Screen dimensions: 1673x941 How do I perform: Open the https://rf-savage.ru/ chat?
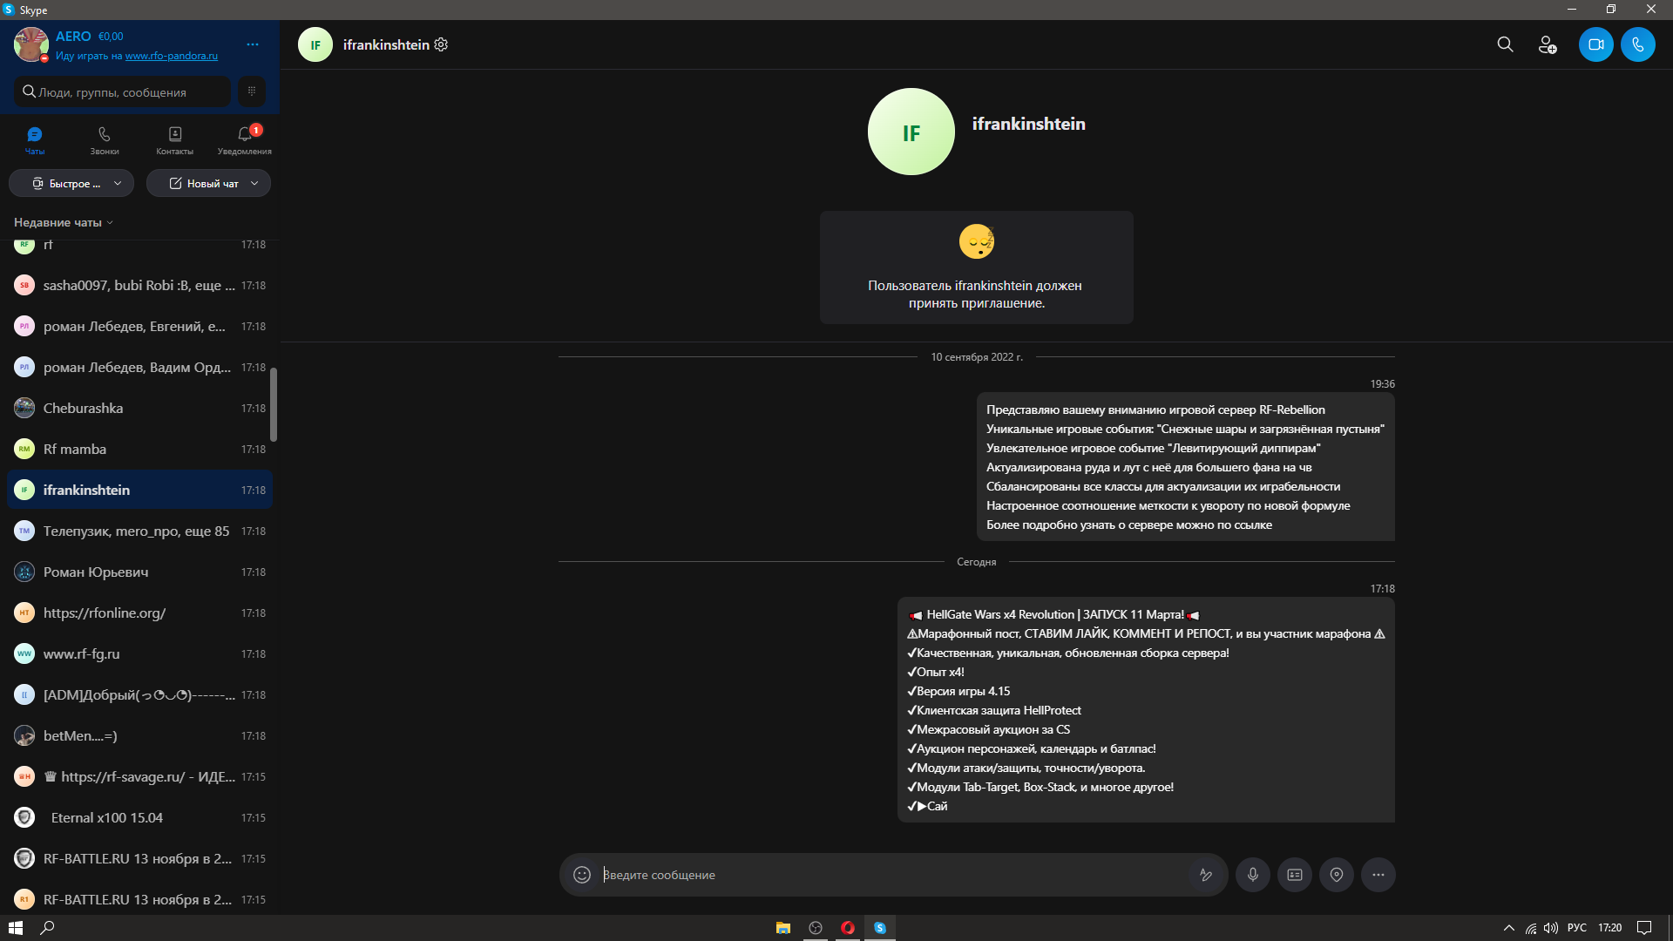tap(139, 776)
